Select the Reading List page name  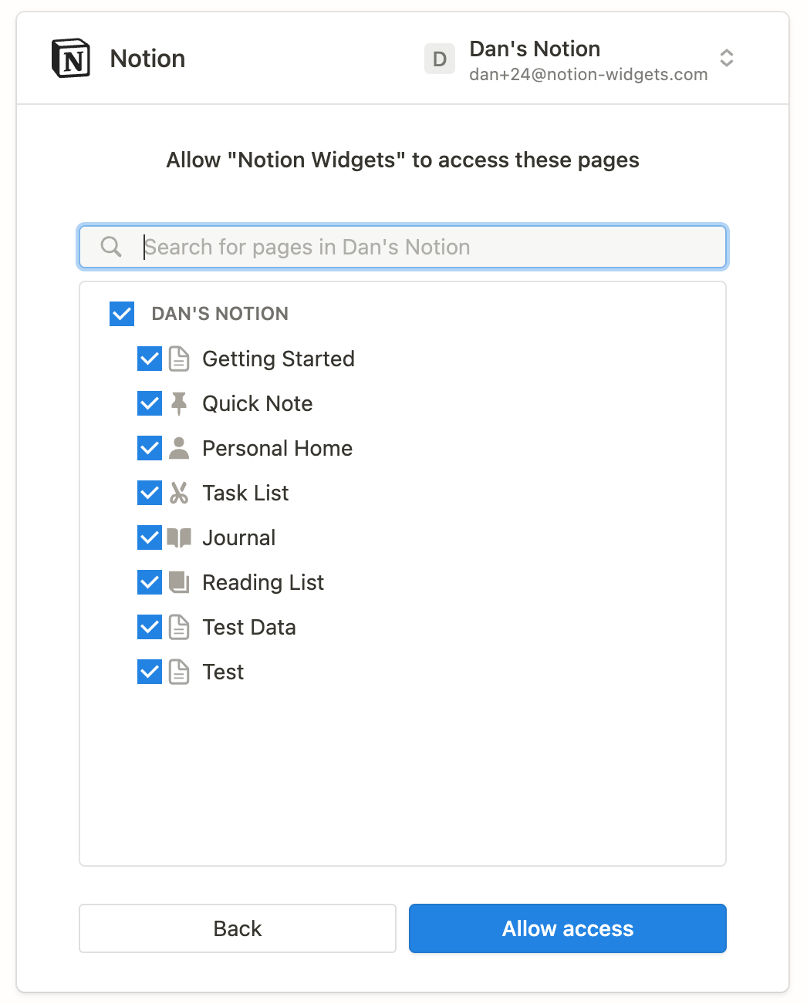(262, 582)
